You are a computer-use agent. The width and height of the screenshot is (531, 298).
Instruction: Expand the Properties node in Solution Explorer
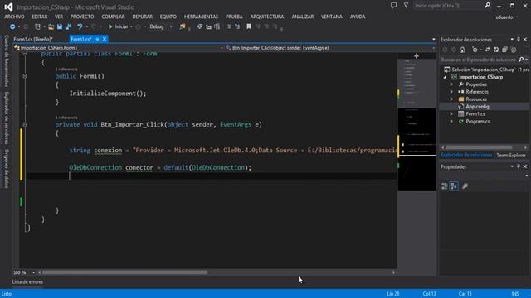[451, 84]
